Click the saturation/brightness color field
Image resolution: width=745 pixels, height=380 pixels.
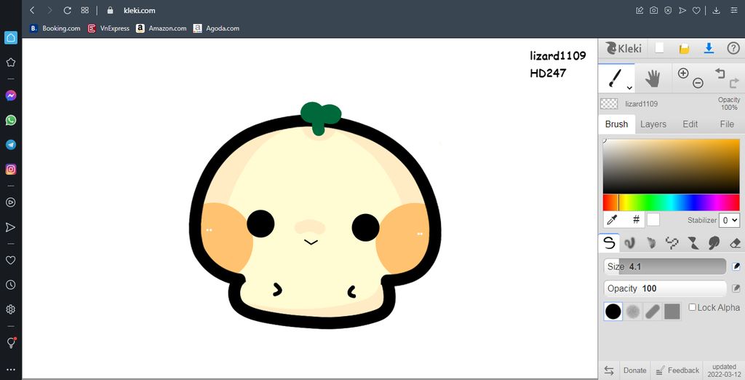click(x=671, y=166)
